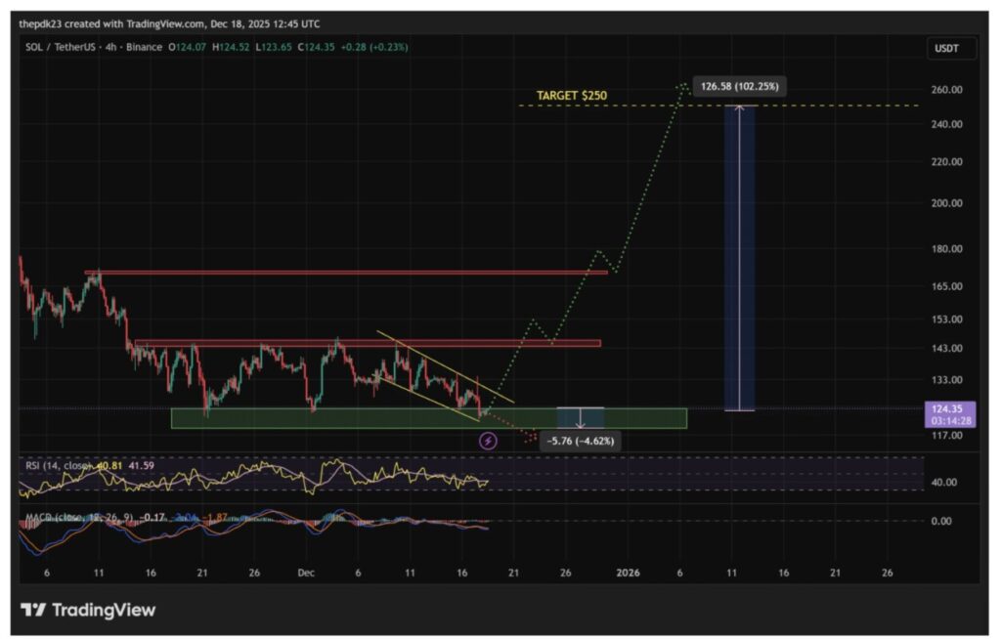Click the 260.00 label on the price axis
1001x639 pixels.
point(945,90)
